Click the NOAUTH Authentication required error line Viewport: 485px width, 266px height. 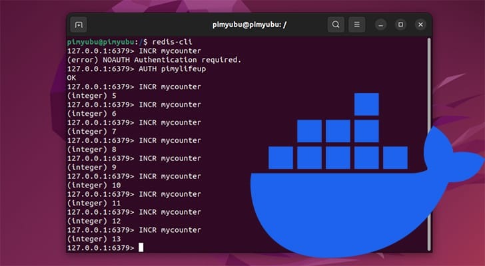tap(154, 60)
